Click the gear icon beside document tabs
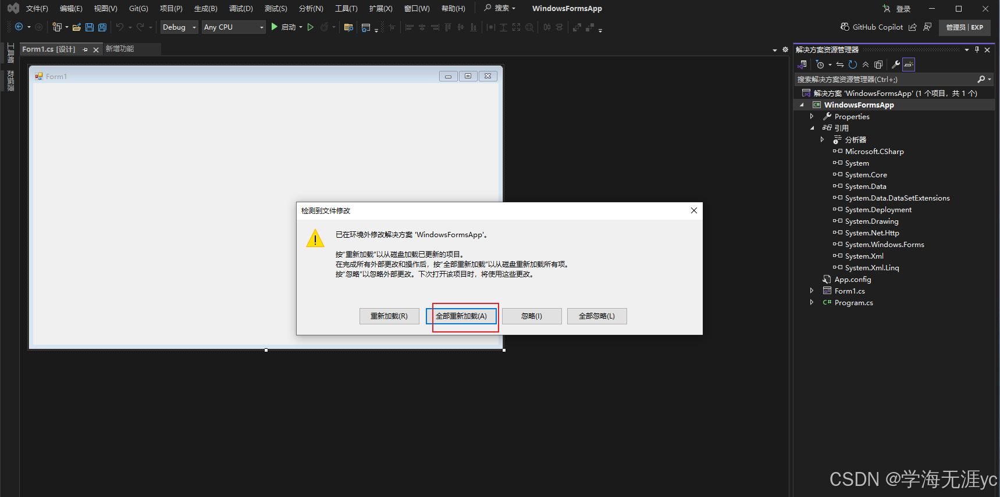 pos(785,49)
